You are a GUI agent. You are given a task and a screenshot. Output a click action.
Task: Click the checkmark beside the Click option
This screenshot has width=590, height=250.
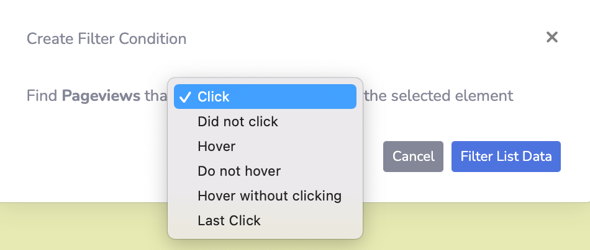184,97
